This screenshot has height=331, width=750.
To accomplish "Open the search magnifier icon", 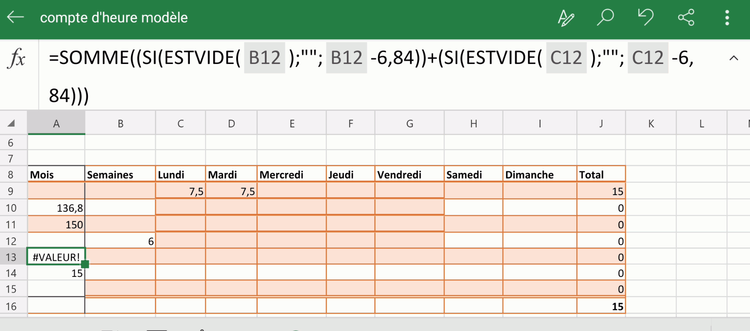I will [605, 17].
